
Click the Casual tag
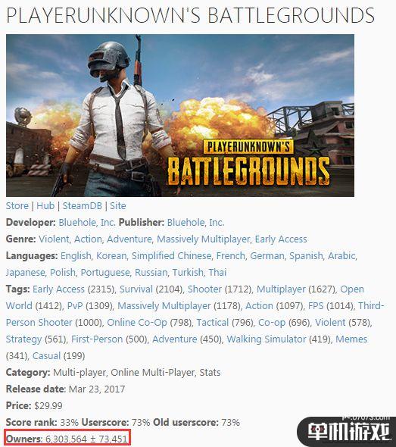pos(46,356)
